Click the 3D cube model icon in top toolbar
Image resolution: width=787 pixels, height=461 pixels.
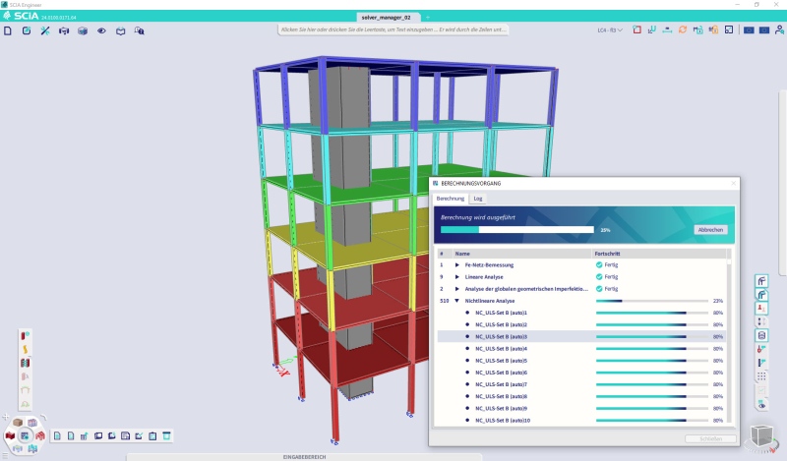[83, 31]
